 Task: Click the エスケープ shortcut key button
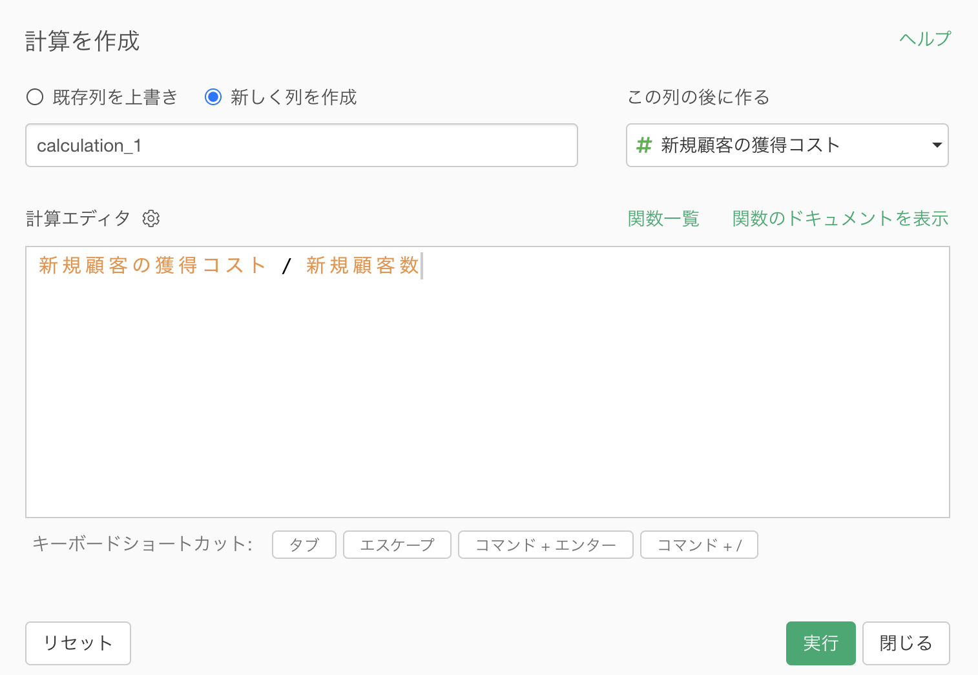point(397,545)
